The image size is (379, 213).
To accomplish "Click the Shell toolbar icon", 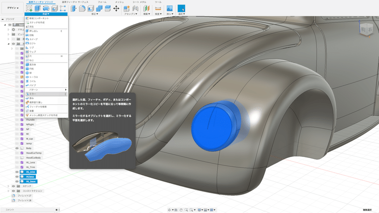I will [x=90, y=9].
